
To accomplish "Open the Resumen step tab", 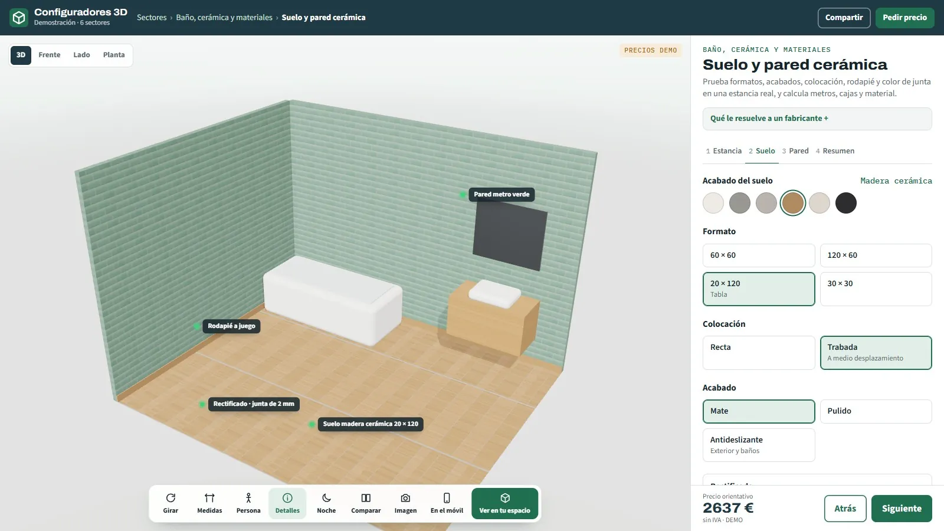I will coord(835,151).
